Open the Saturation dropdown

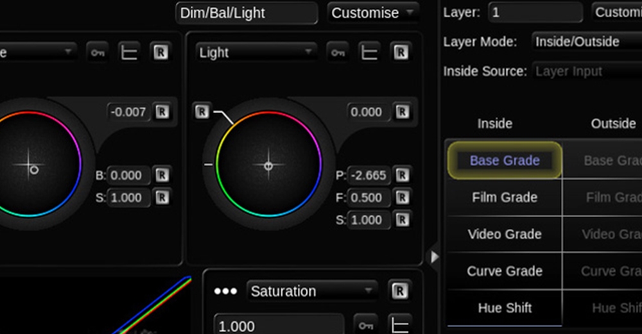point(311,291)
